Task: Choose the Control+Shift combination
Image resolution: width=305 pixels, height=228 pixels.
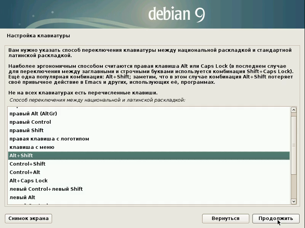Action: tap(27, 164)
